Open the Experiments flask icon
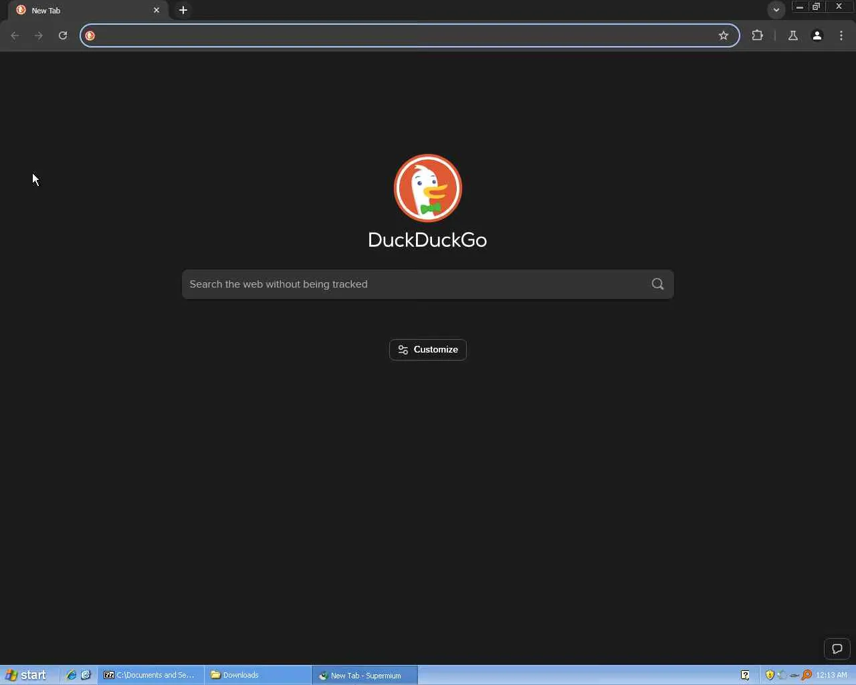Image resolution: width=856 pixels, height=685 pixels. pos(793,35)
